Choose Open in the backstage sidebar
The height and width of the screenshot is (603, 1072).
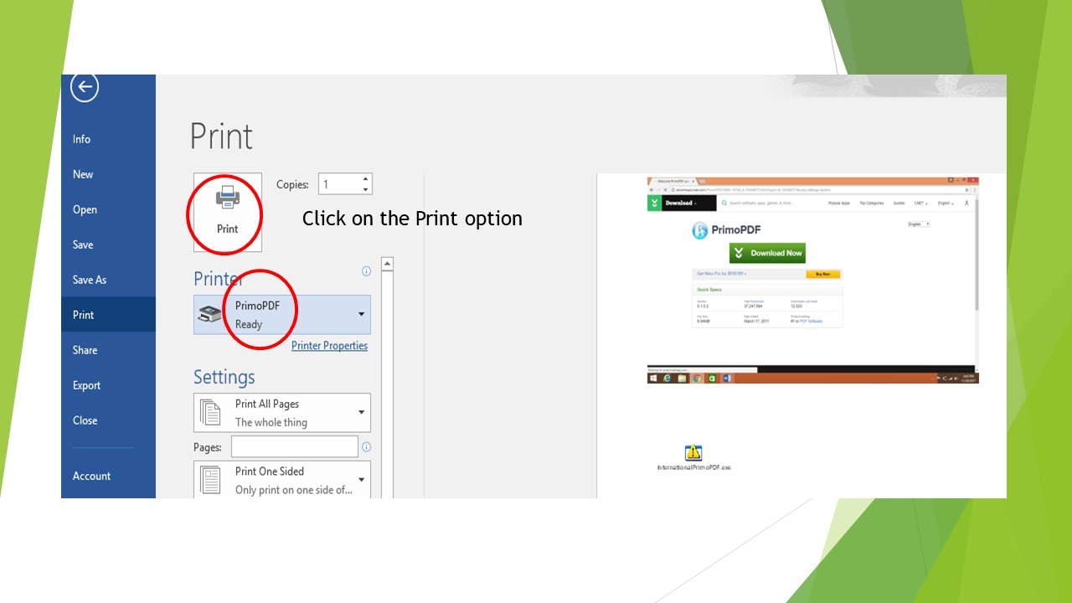click(85, 209)
